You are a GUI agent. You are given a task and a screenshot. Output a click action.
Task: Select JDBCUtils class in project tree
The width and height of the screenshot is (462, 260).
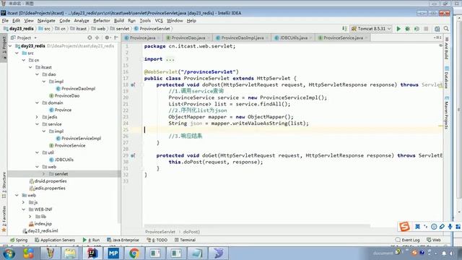coord(64,160)
